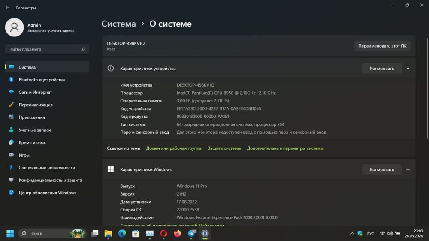
Task: Click the RAM value 3,00 ГБ
Action: (203, 101)
